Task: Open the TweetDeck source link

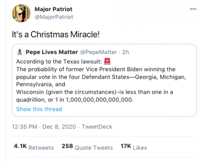Action: point(97,127)
